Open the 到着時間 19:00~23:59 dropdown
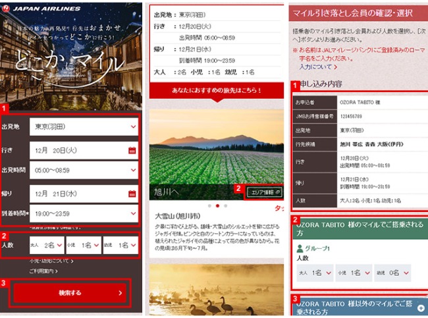 point(84,213)
